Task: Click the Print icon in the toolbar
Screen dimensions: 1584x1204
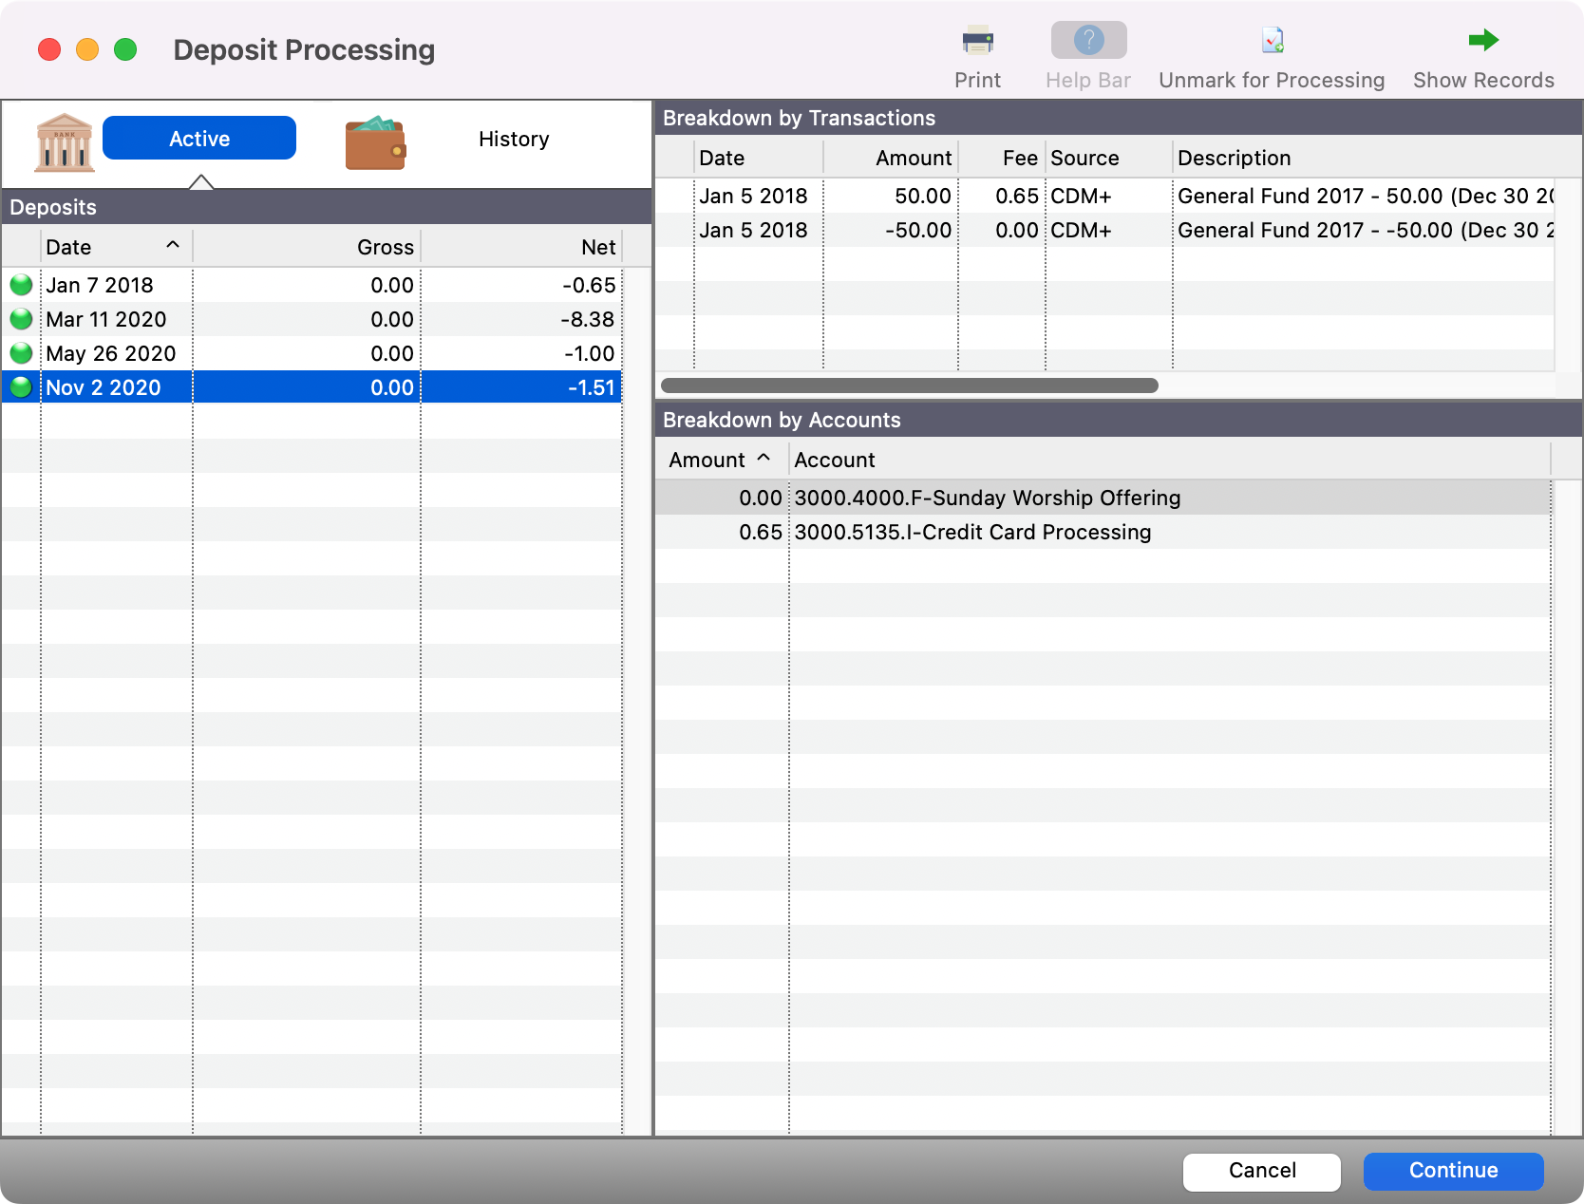Action: coord(977,41)
